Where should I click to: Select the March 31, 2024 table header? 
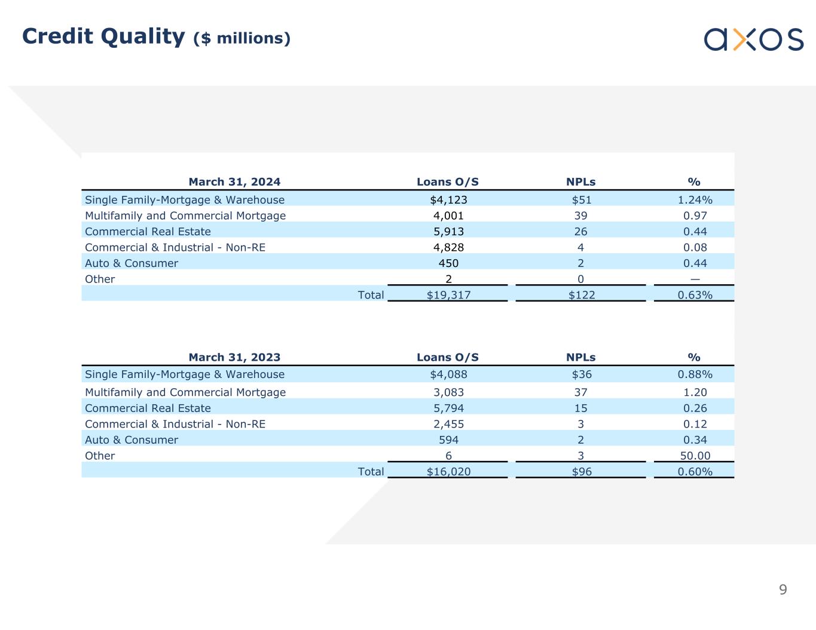234,182
